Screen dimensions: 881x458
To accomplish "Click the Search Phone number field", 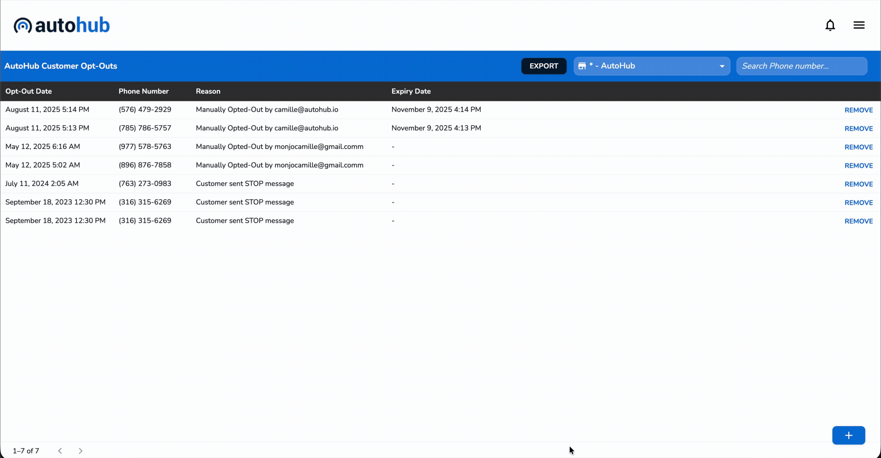I will pos(801,66).
